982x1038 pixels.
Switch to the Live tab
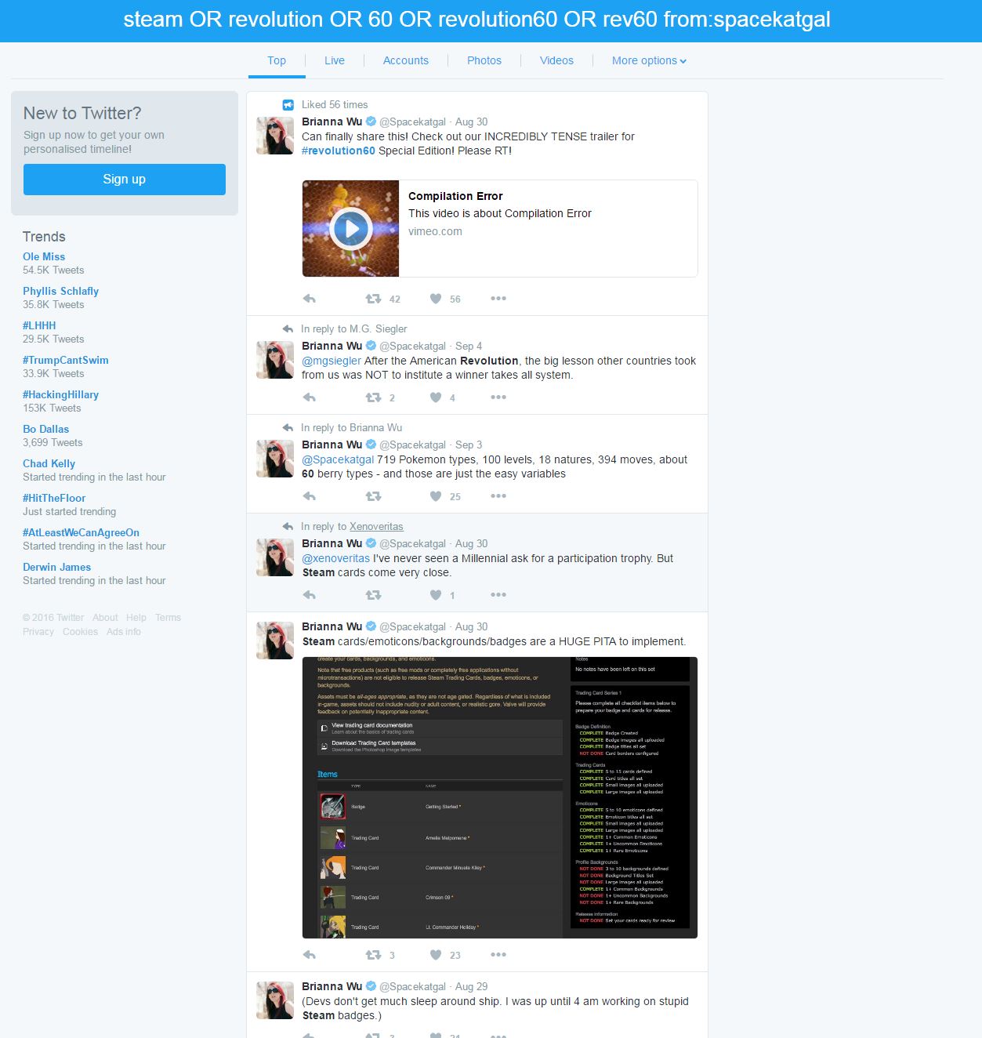(x=335, y=60)
